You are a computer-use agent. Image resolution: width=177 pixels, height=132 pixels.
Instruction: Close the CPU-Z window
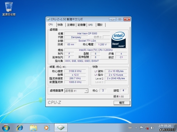coord(127,19)
